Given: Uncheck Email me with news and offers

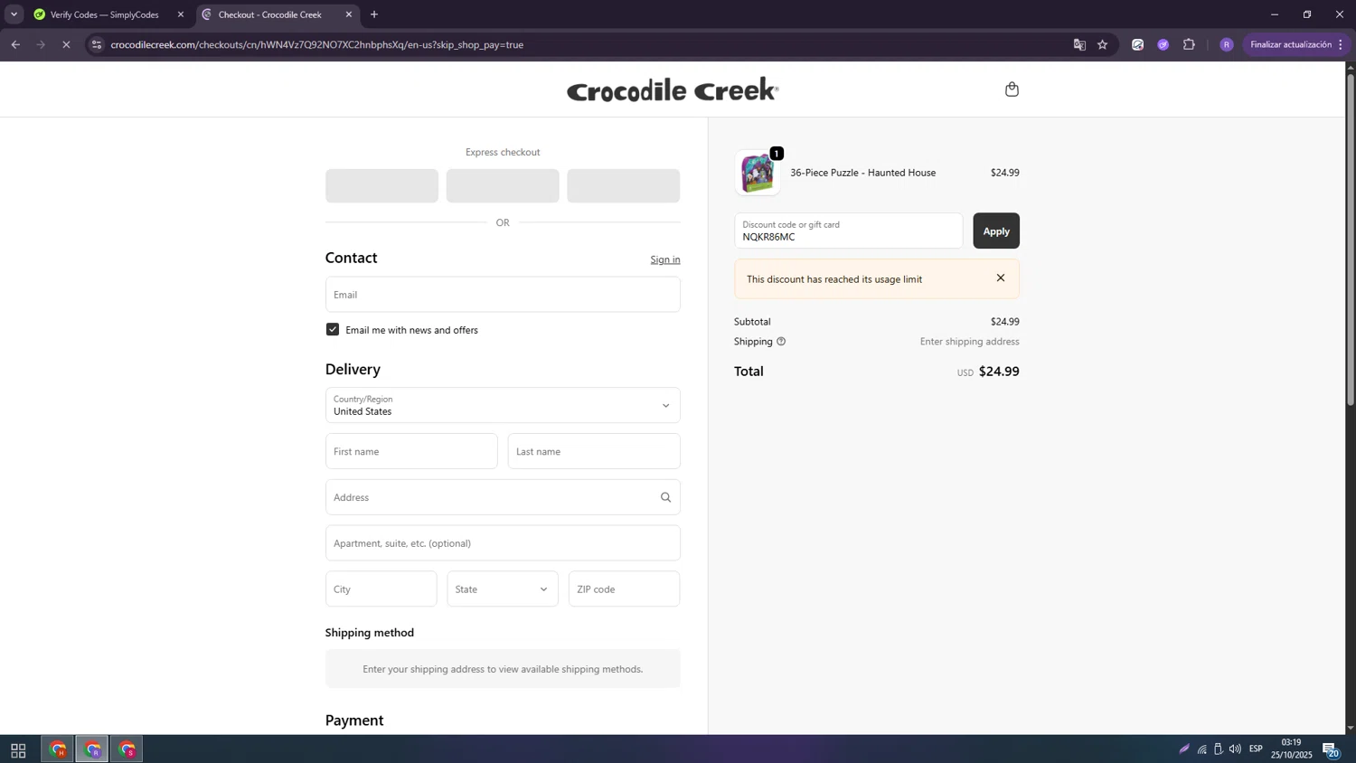Looking at the screenshot, I should click(x=333, y=330).
